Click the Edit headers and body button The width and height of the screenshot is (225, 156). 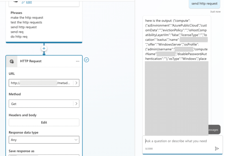tap(44, 122)
